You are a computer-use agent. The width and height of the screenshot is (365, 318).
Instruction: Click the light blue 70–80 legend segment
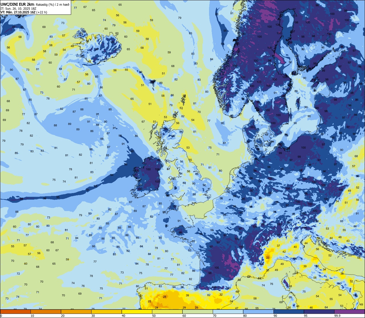pos(228,311)
